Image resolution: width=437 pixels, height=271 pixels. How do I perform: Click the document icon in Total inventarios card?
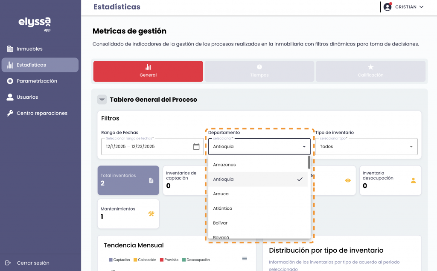click(151, 180)
